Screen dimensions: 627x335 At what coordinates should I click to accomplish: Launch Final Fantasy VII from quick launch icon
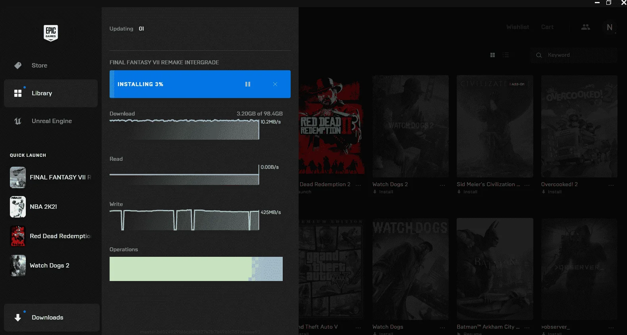pyautogui.click(x=18, y=177)
